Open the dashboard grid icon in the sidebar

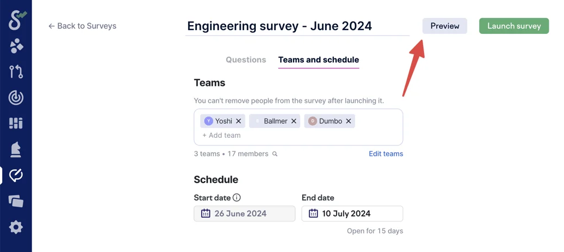16,124
